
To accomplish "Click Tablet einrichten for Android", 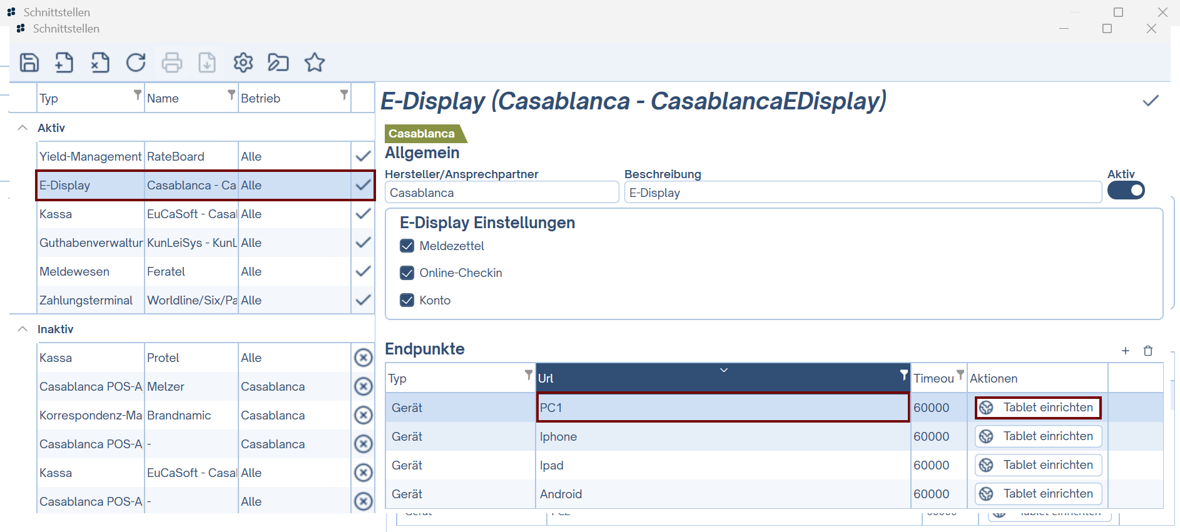I will point(1038,494).
